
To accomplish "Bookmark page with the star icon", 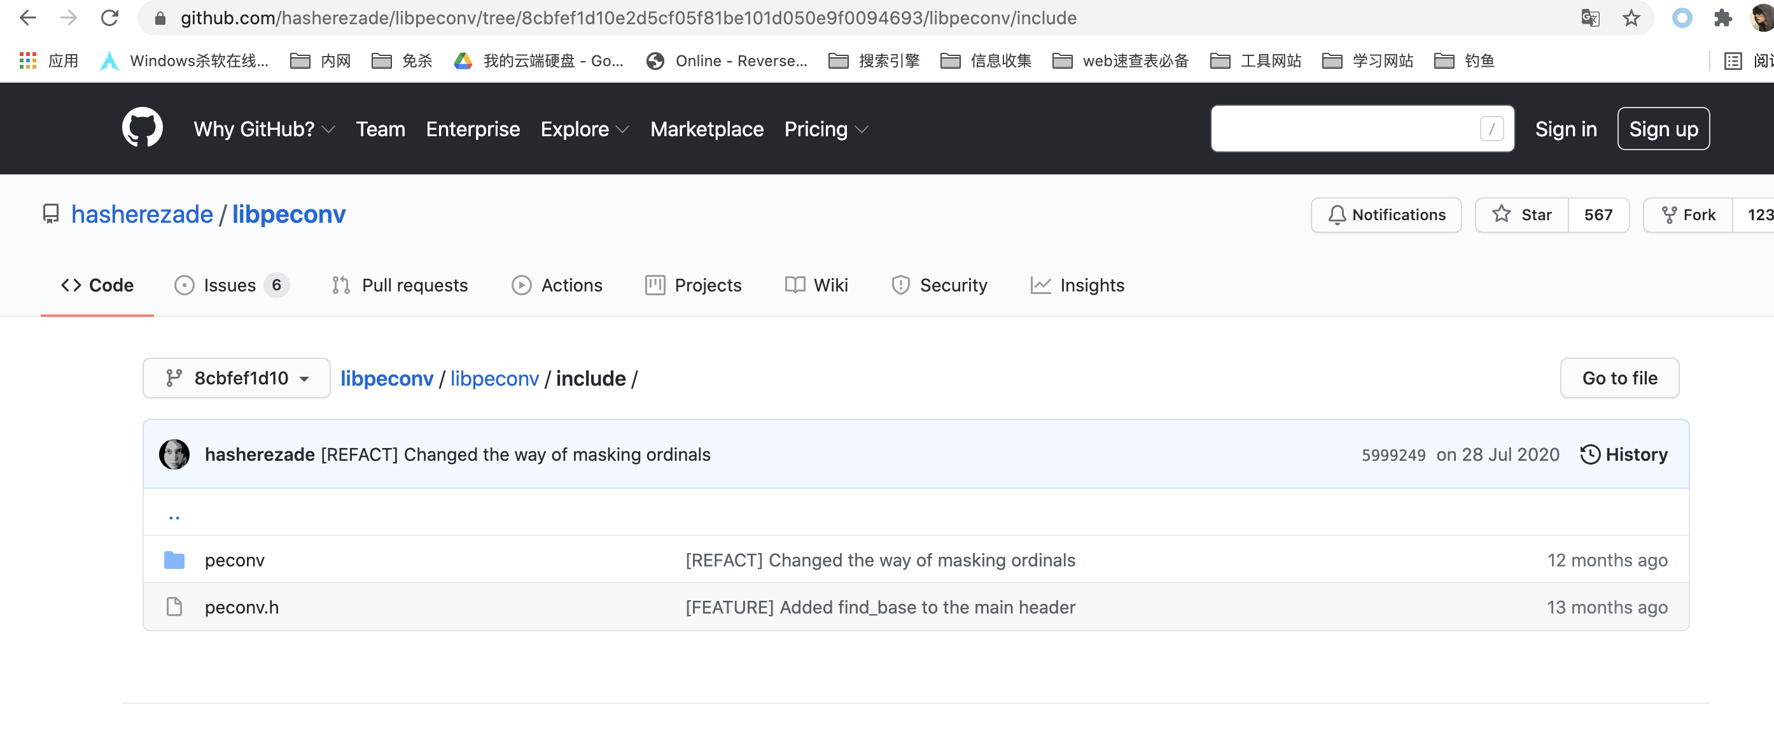I will tap(1631, 18).
